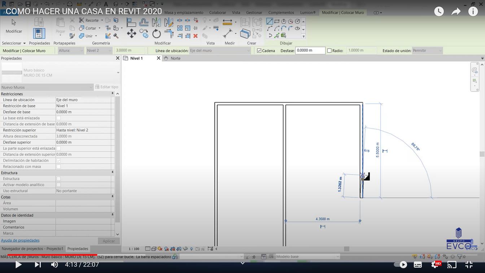Toggle the Estructura property checkbox
This screenshot has height=273, width=485.
tap(58, 179)
